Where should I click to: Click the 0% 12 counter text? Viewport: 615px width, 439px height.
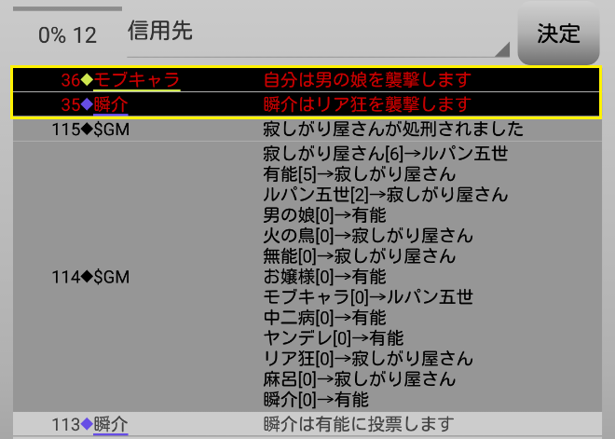[67, 35]
